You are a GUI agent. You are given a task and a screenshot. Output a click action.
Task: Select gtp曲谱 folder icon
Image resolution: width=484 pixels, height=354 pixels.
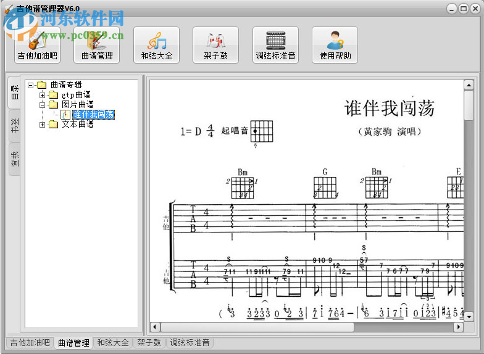point(53,94)
